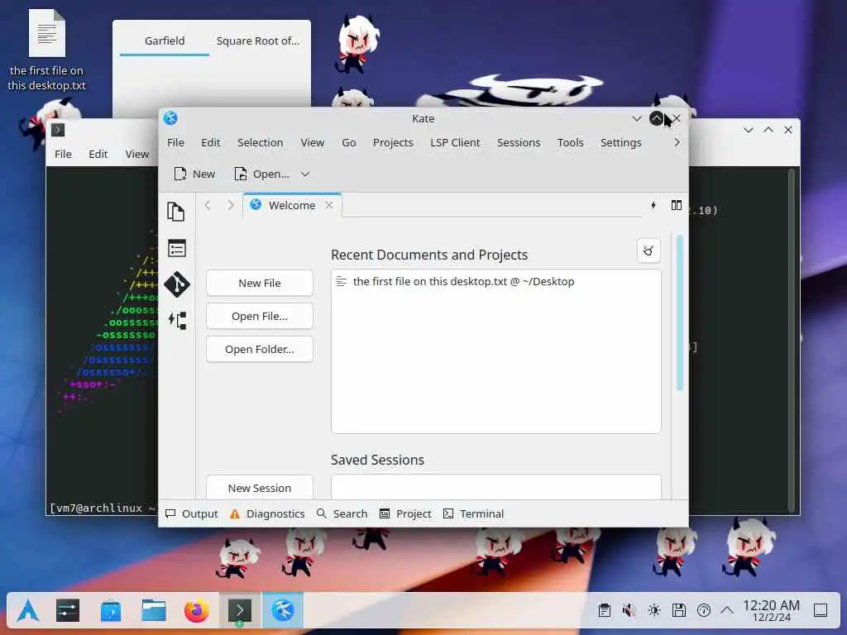Open the File menu in Kate
This screenshot has height=635, width=847.
[x=175, y=142]
